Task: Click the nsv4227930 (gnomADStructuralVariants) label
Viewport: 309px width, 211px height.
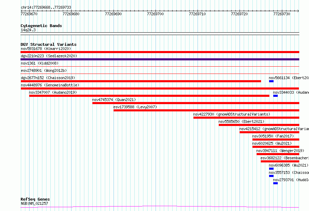Action: [x=232, y=114]
